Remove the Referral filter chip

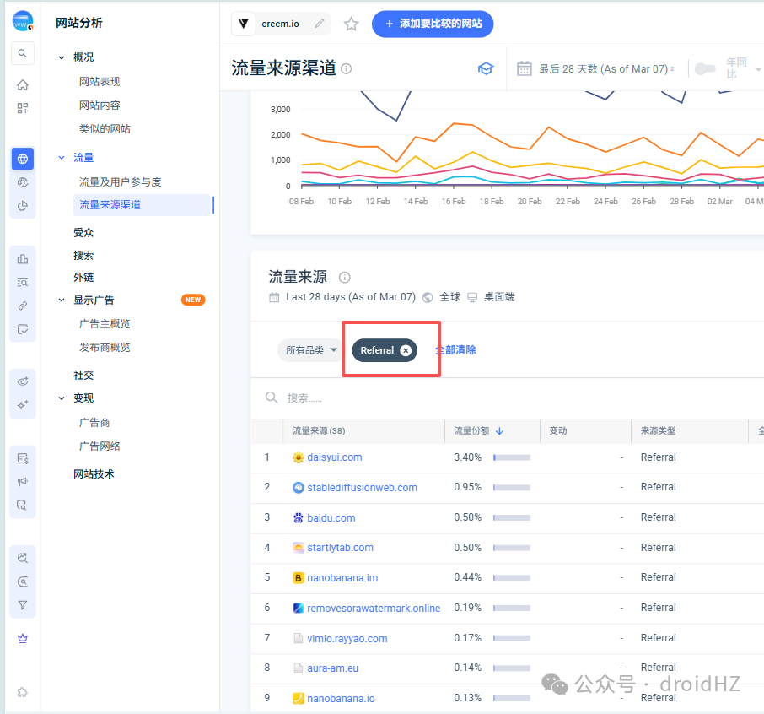click(x=406, y=350)
